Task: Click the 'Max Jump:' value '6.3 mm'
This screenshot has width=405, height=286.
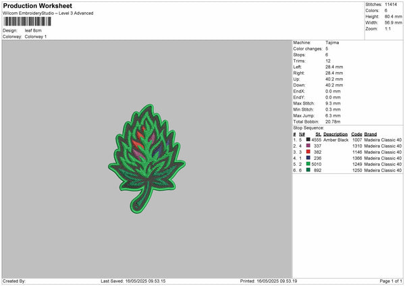Action: click(333, 115)
